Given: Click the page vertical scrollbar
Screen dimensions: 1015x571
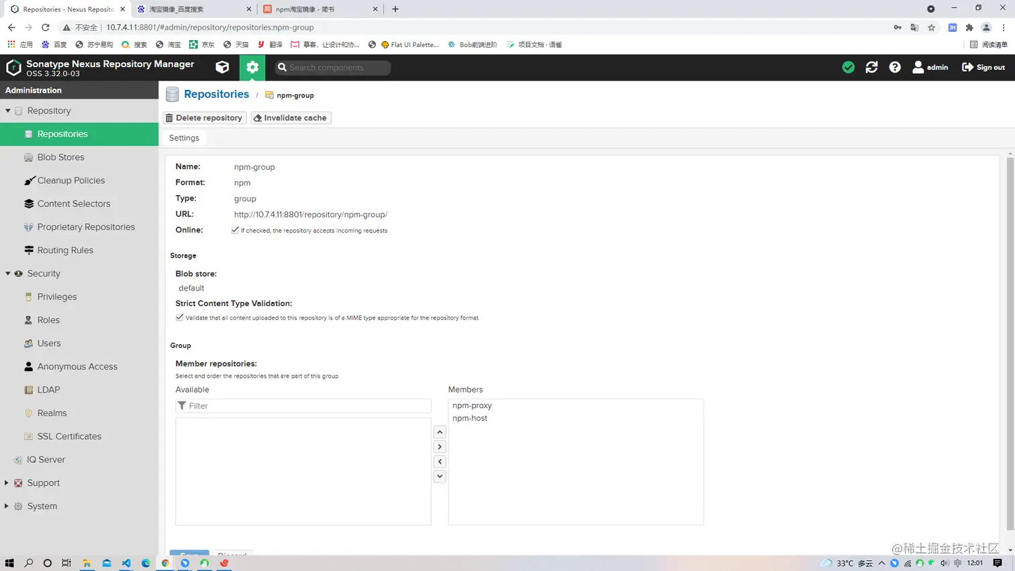Looking at the screenshot, I should (x=1010, y=342).
